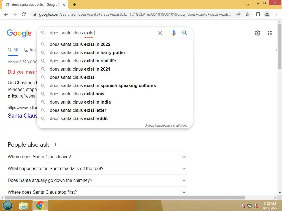Image resolution: width=282 pixels, height=211 pixels.
Task: Click 'Report inappropriate predictions' link
Action: [x=166, y=126]
